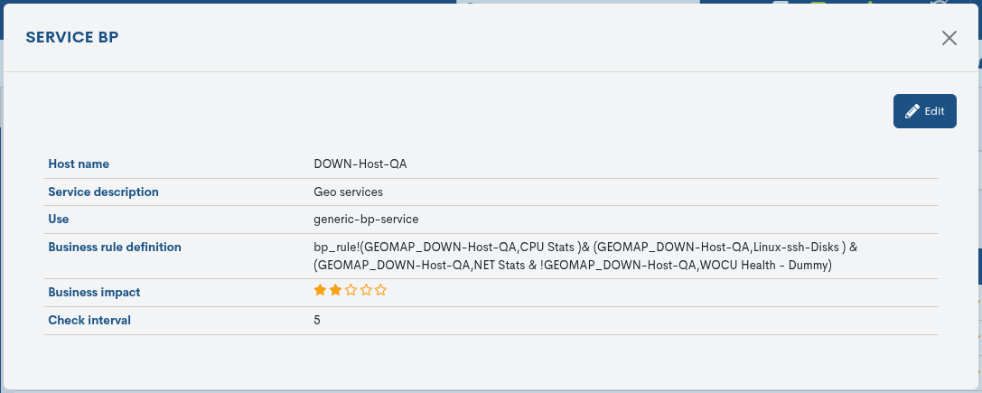Image resolution: width=982 pixels, height=393 pixels.
Task: Close the Service BP dialog
Action: [x=949, y=38]
